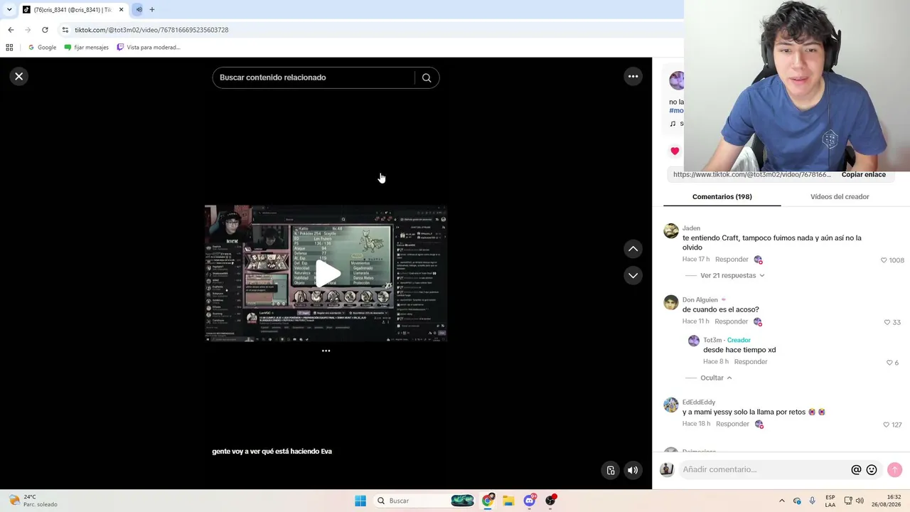
Task: Open a new browser tab with plus
Action: coord(152,9)
